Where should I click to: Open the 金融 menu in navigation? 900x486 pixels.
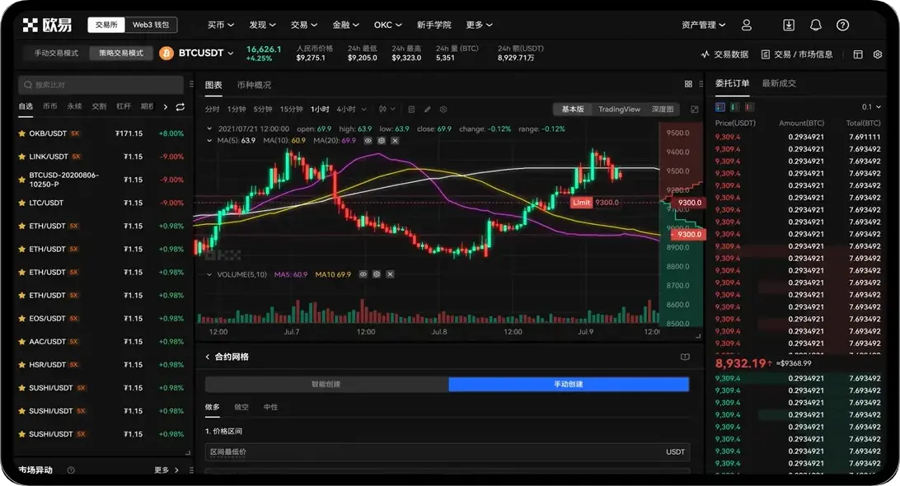(345, 25)
